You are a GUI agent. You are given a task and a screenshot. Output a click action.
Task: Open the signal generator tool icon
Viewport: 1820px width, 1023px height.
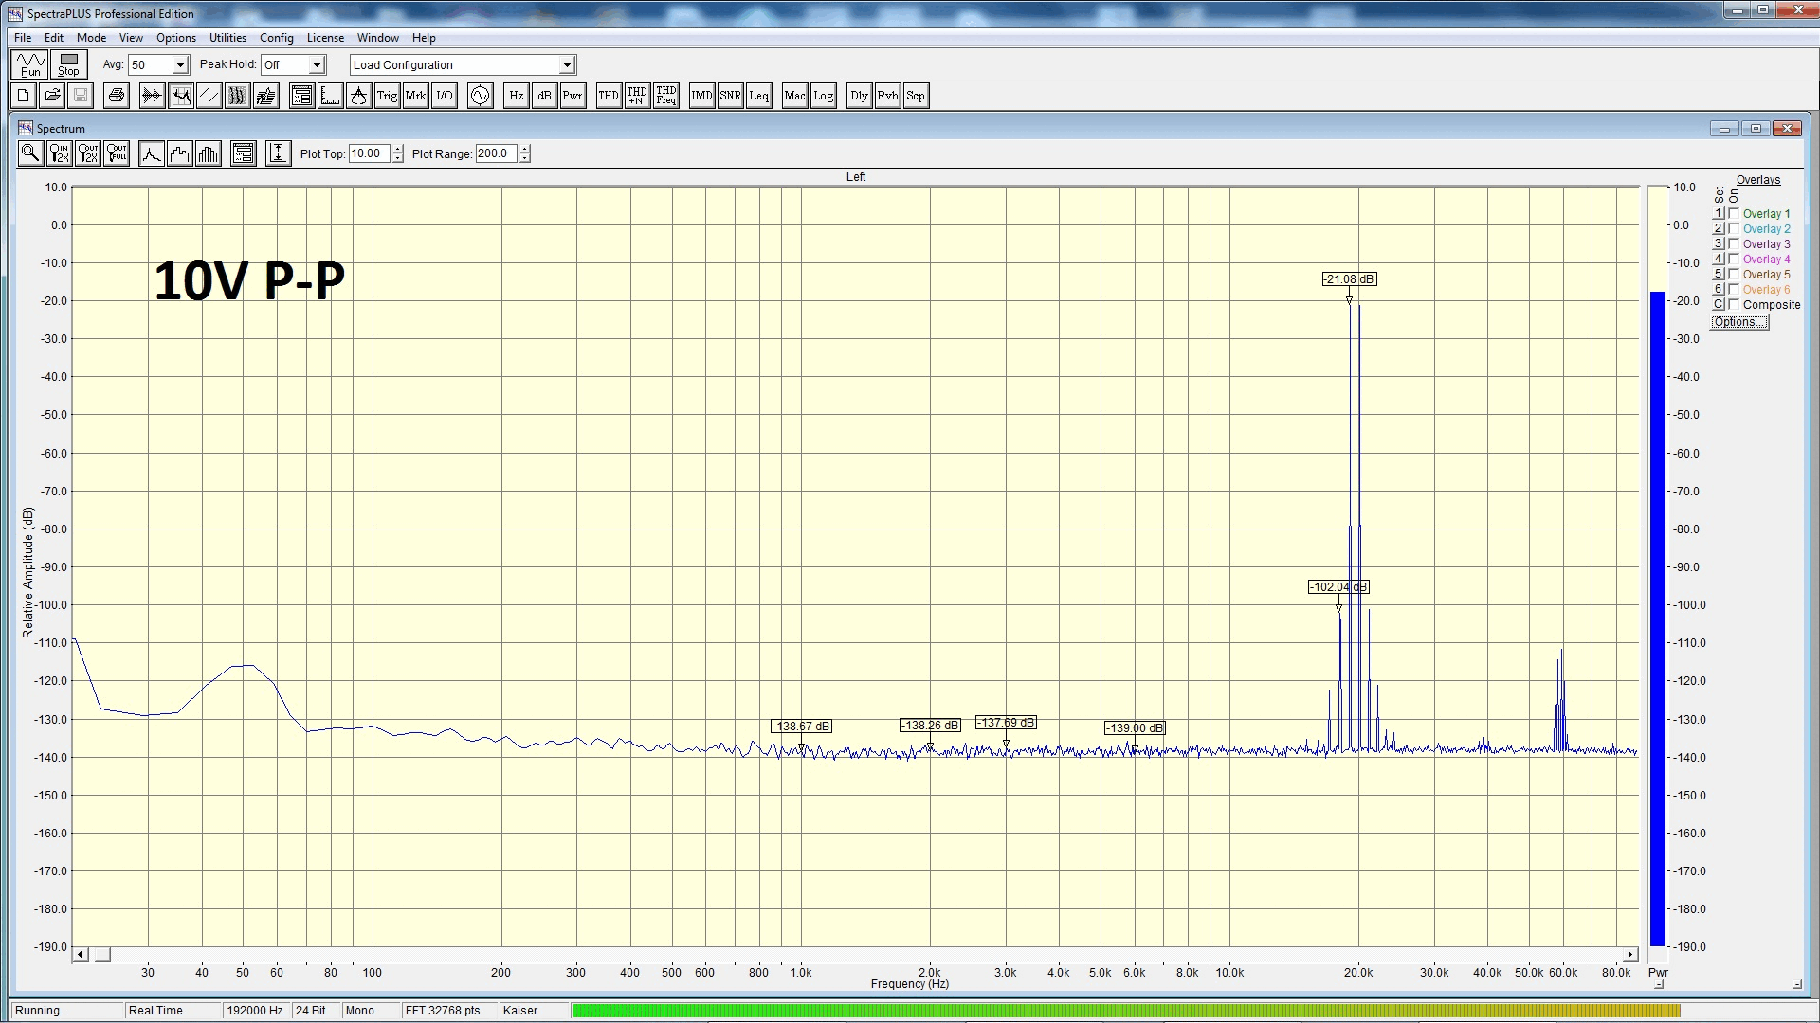[x=481, y=96]
